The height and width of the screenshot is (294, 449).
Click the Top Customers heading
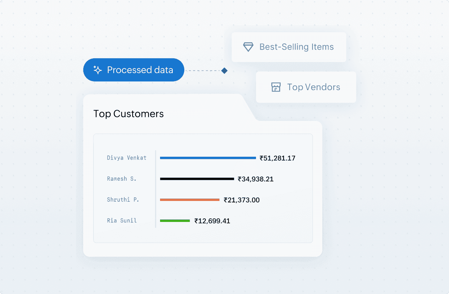click(129, 114)
